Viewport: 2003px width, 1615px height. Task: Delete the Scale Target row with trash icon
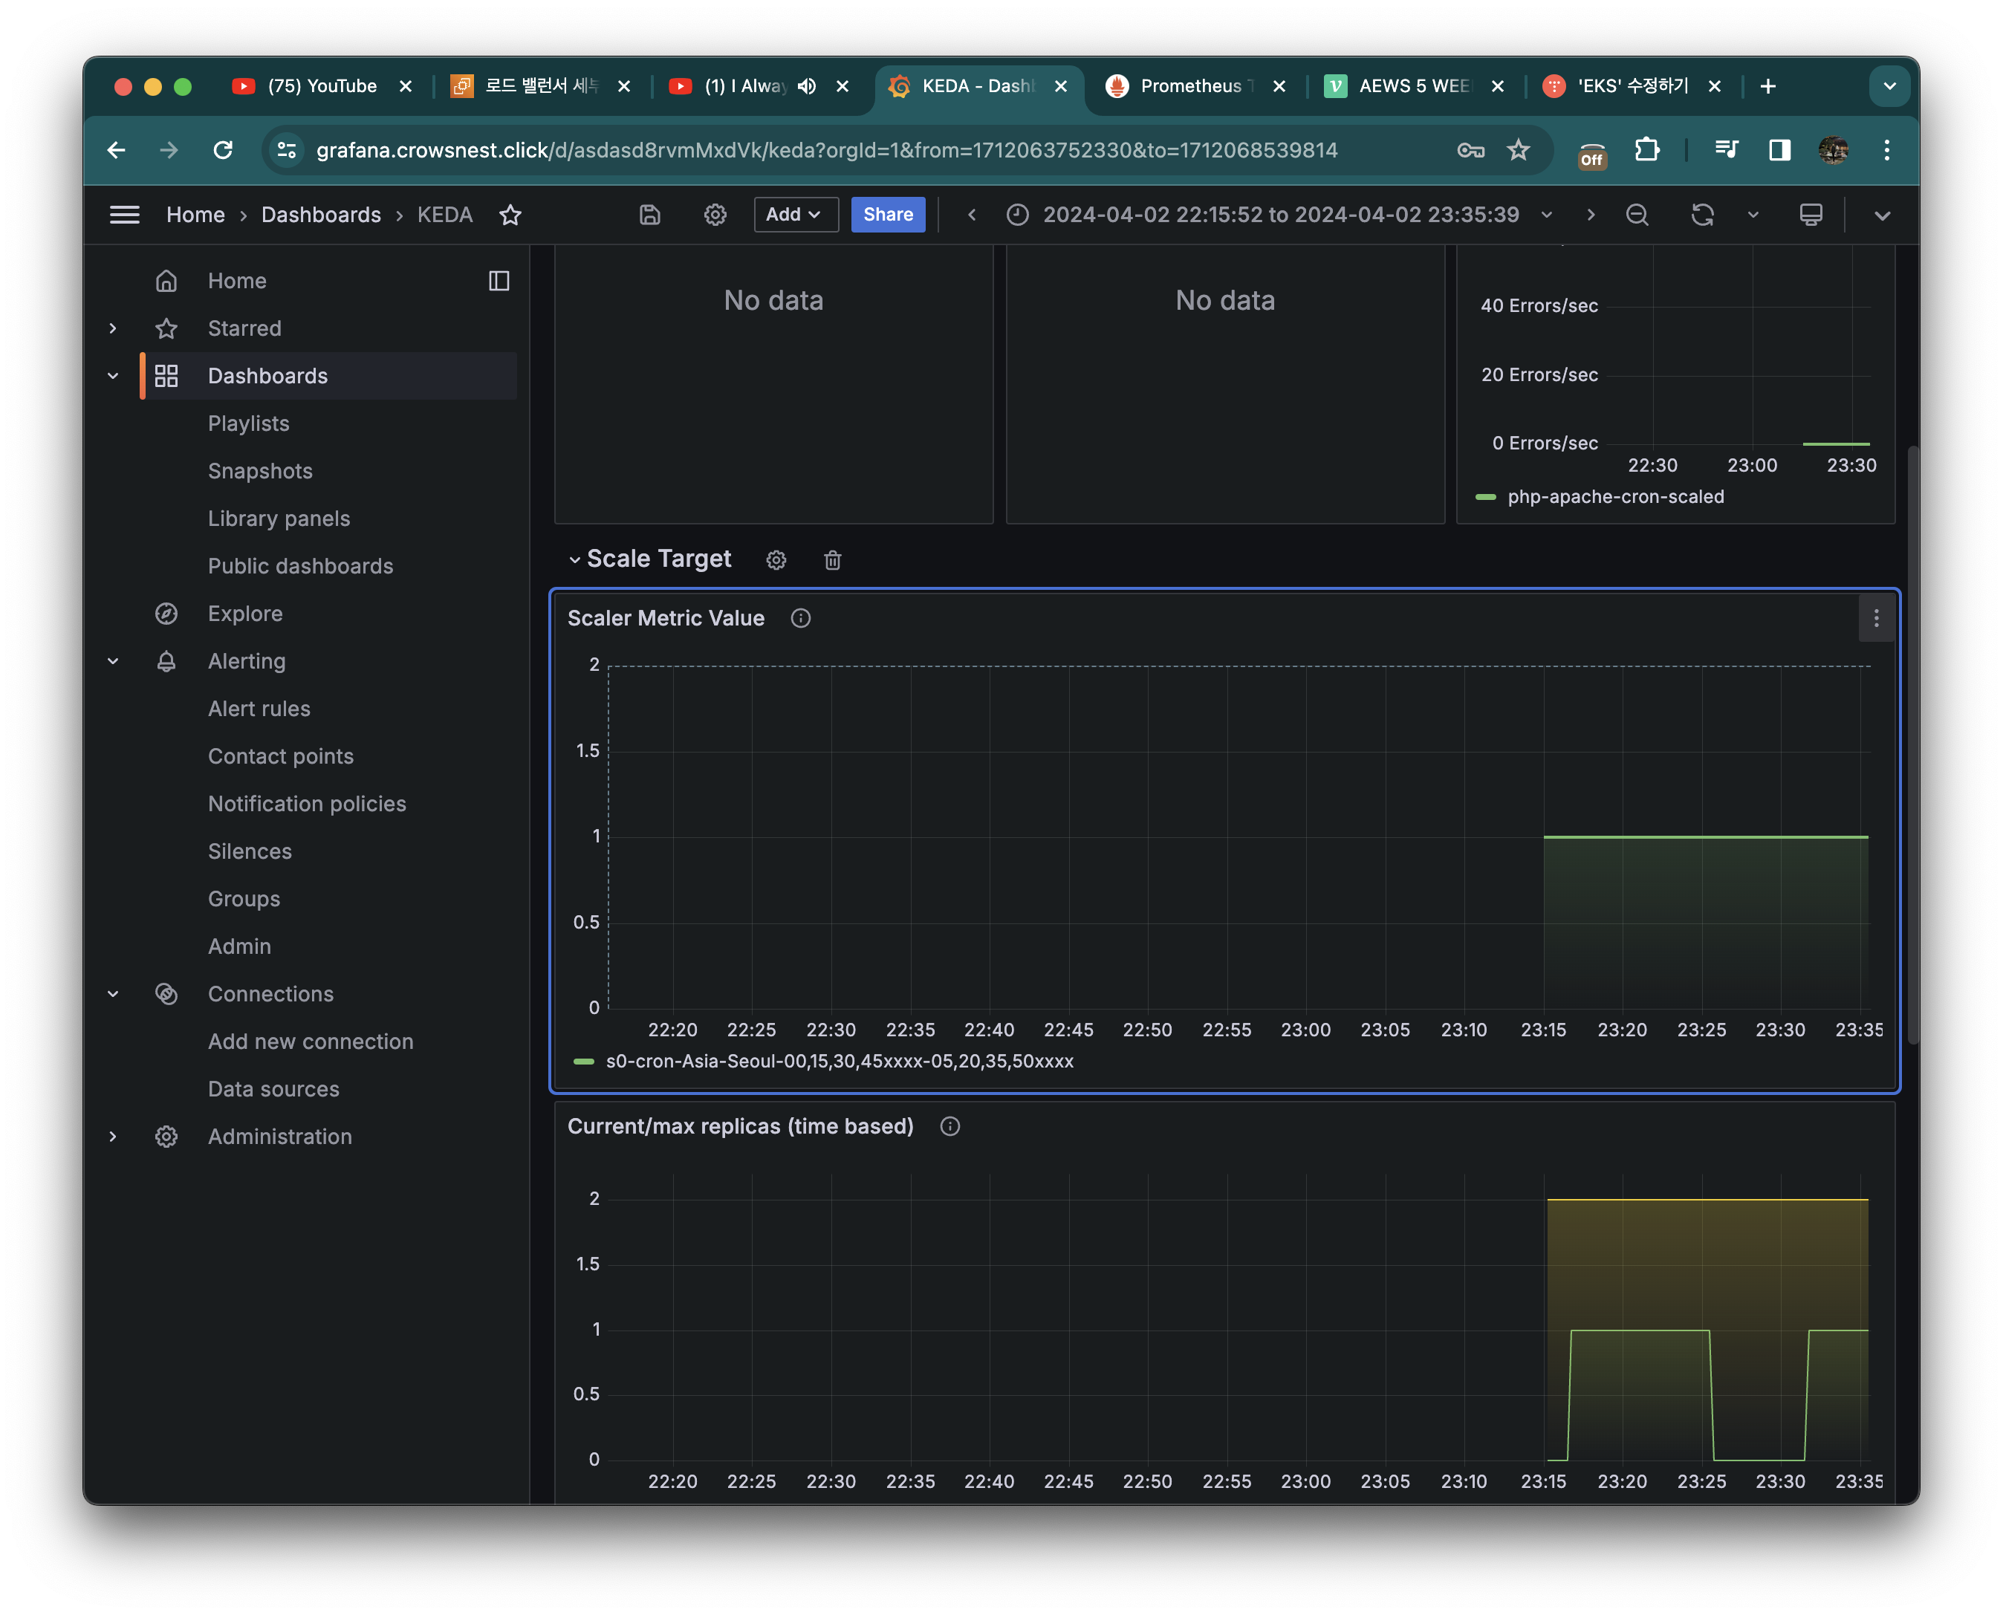tap(831, 560)
